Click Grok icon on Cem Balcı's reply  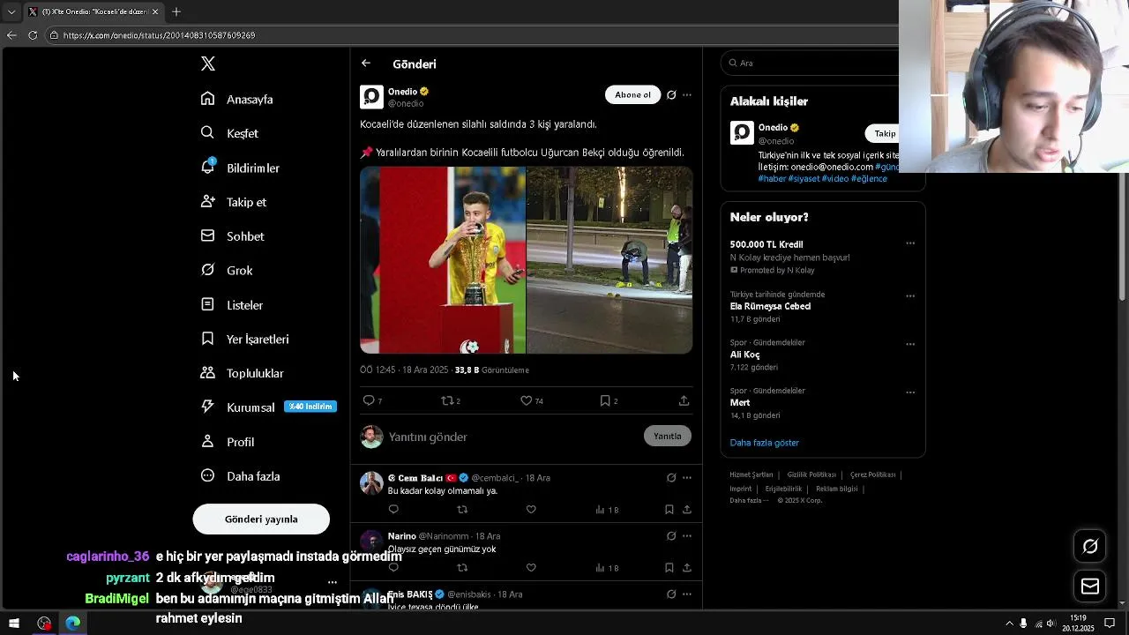[671, 478]
